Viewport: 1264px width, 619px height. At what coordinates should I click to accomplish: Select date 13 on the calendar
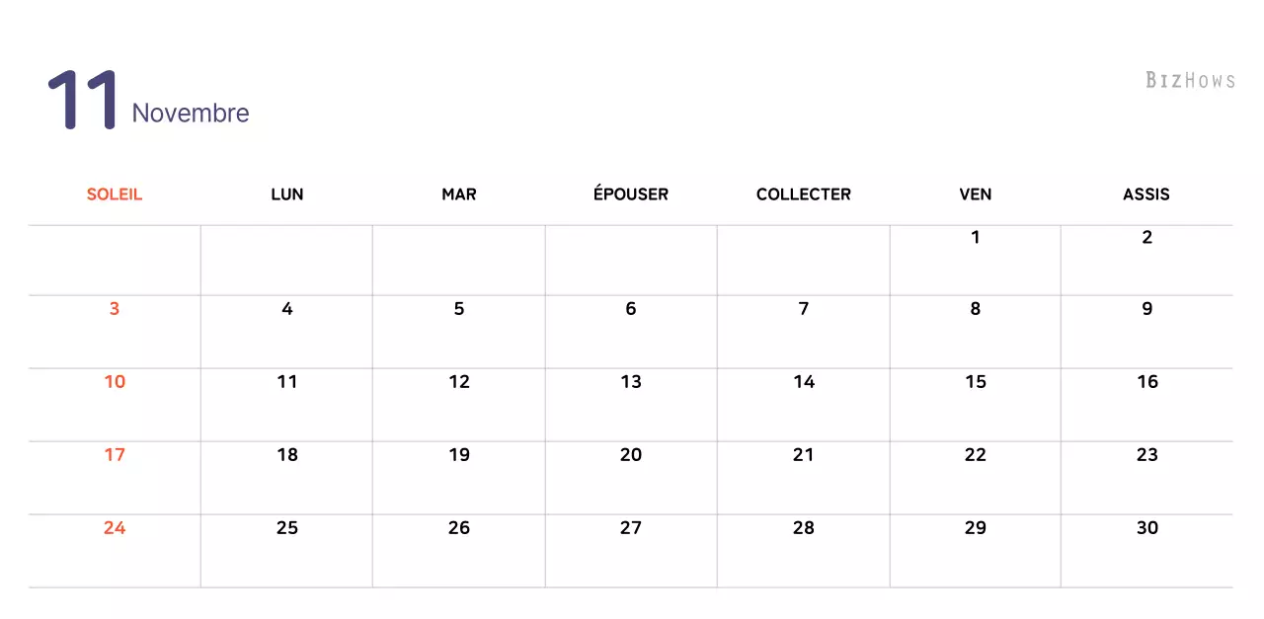pyautogui.click(x=631, y=382)
